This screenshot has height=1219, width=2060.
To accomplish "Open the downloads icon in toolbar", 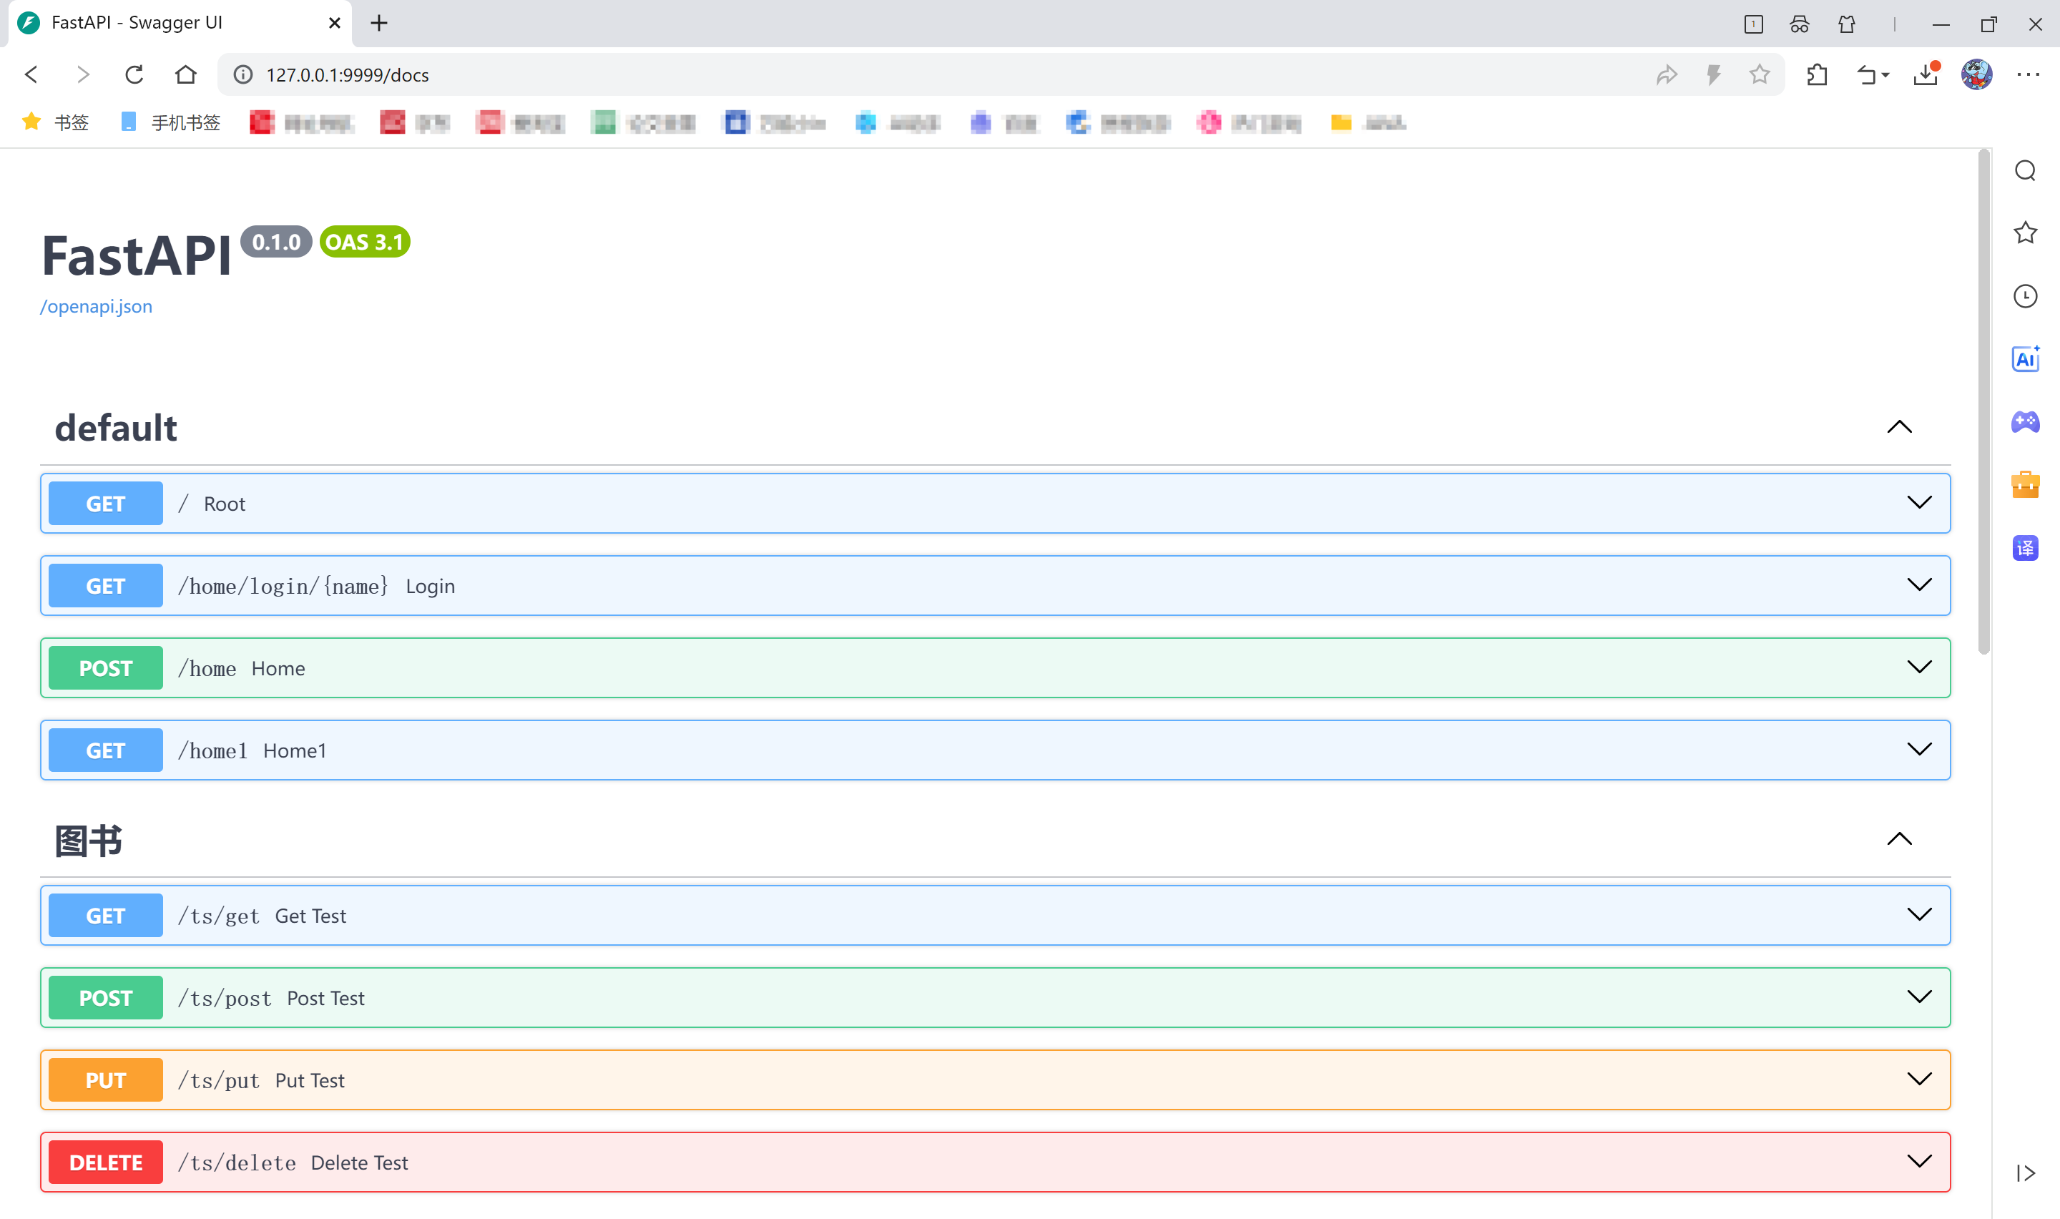I will [x=1925, y=74].
